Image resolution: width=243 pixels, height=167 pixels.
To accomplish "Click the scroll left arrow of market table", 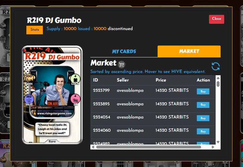I will [93, 147].
